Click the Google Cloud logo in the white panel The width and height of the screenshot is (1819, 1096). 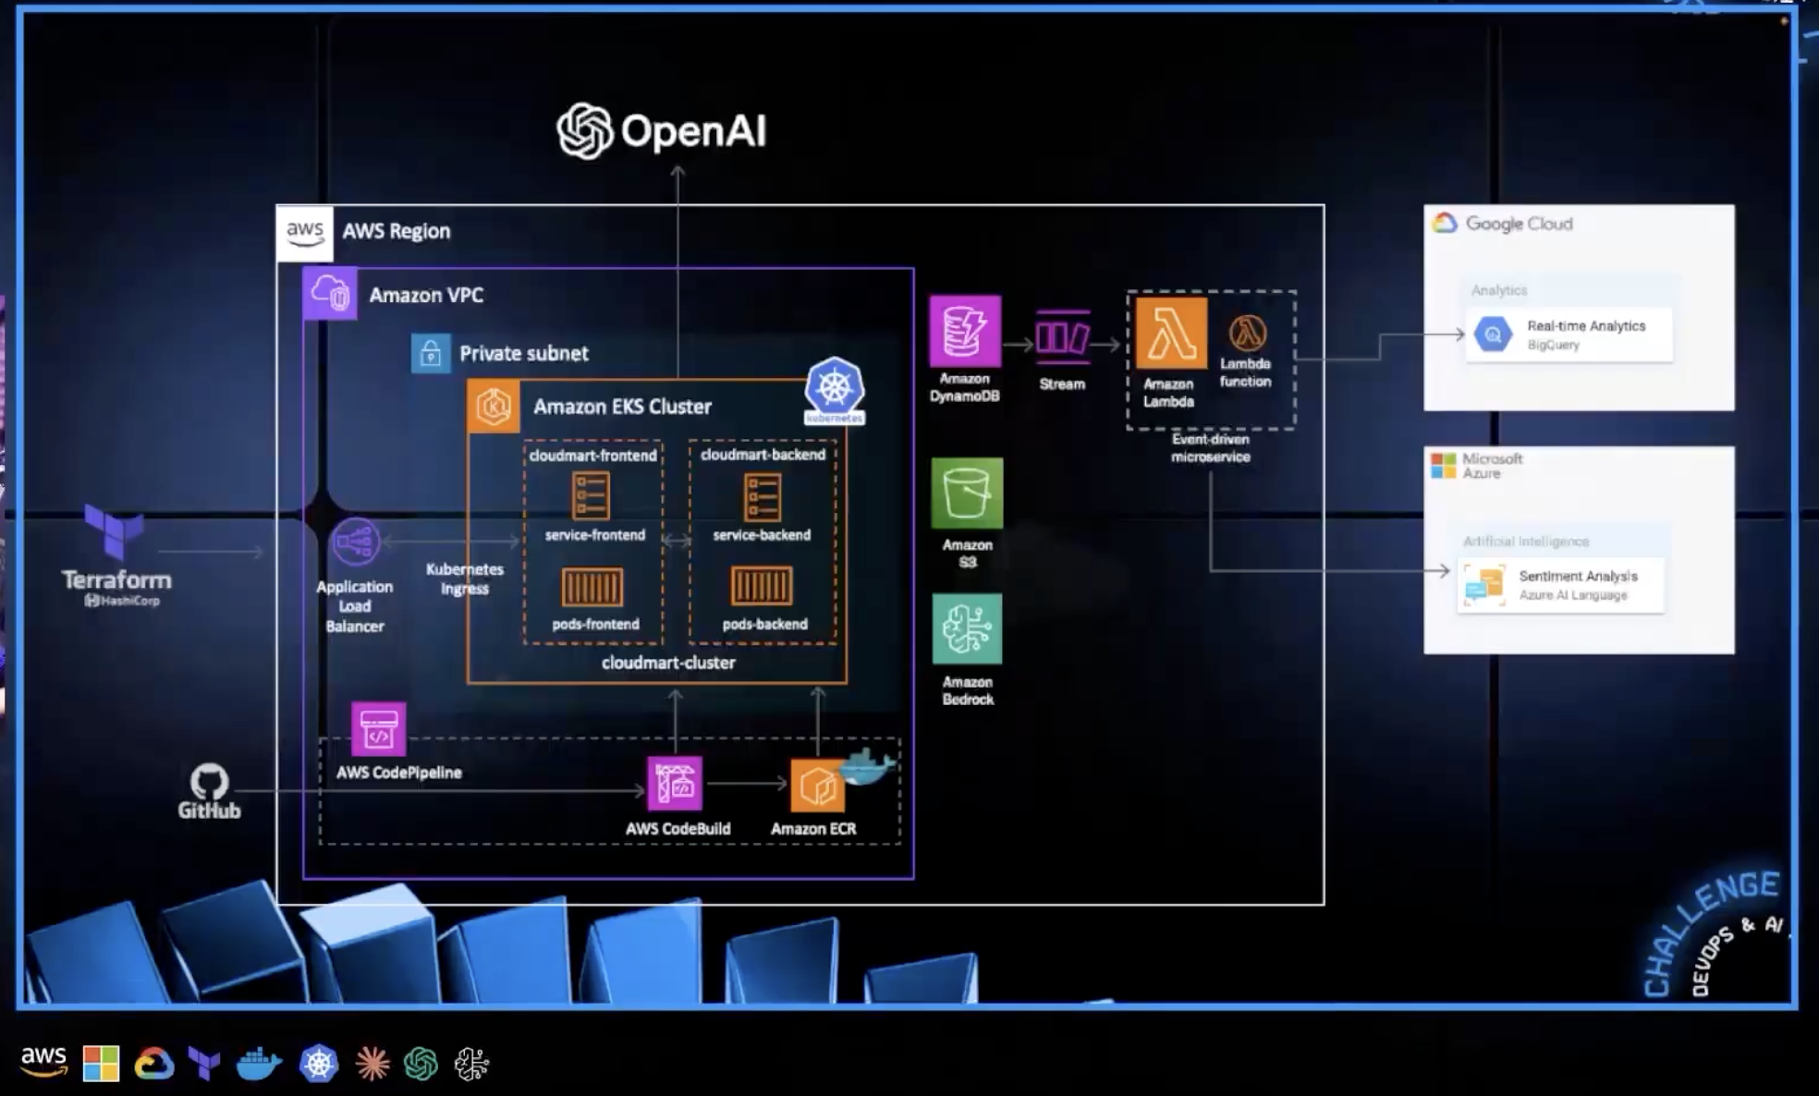pos(1502,224)
